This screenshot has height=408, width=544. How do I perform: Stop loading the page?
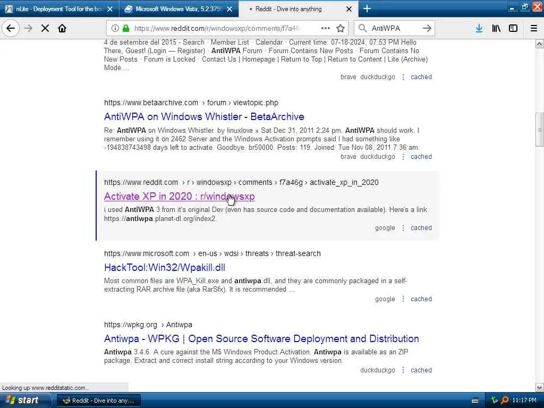[45, 28]
